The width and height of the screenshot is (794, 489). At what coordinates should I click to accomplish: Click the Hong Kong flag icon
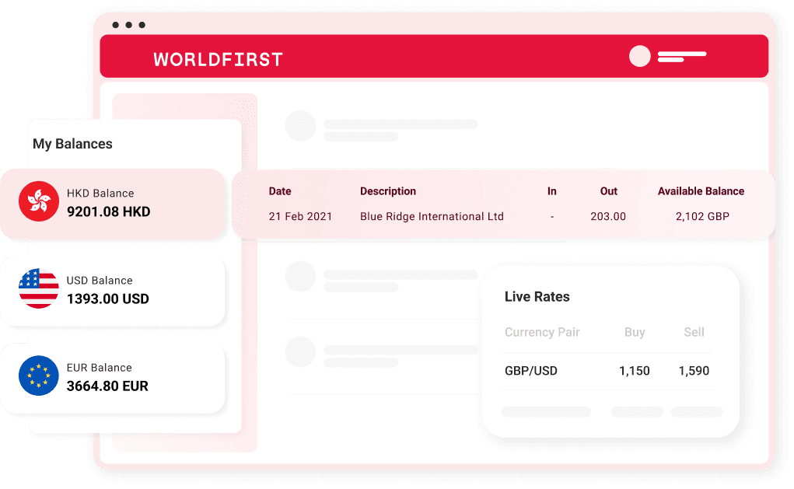point(39,201)
